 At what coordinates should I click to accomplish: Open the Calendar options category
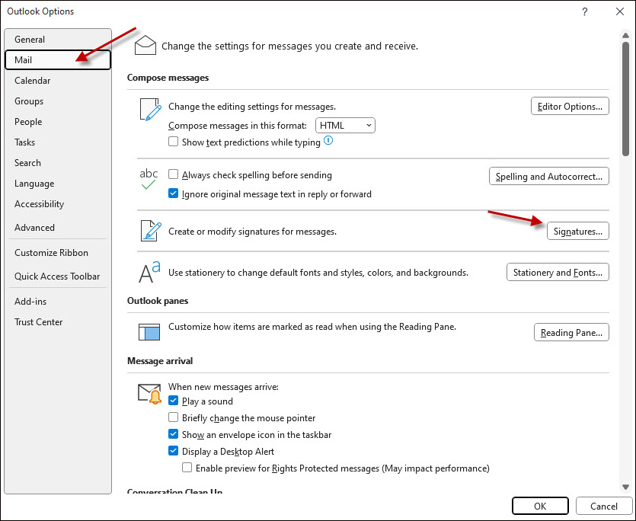click(58, 80)
